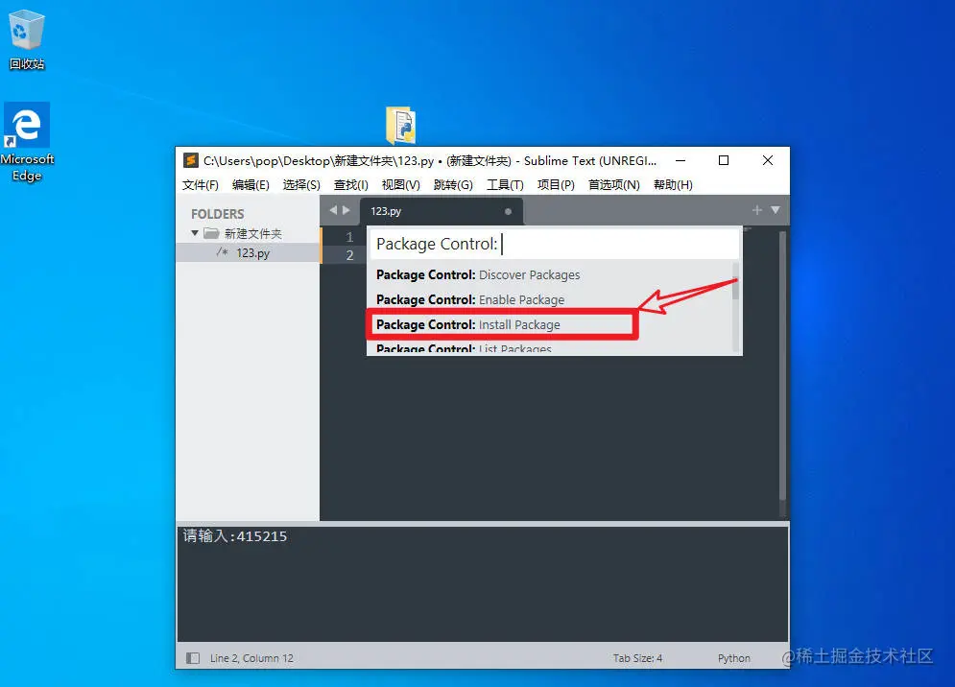Open the 选择(S) menu
Viewport: 955px width, 687px height.
click(301, 184)
